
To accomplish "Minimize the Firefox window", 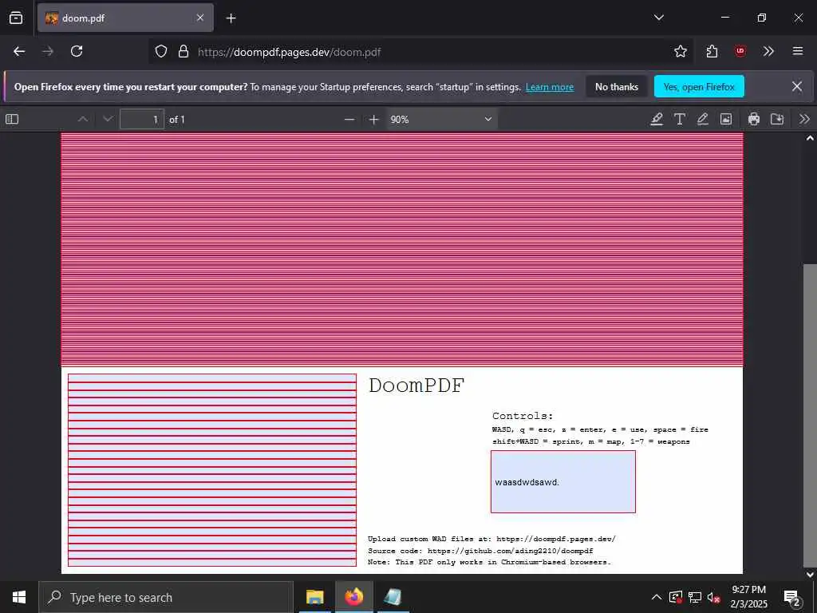I will 724,18.
